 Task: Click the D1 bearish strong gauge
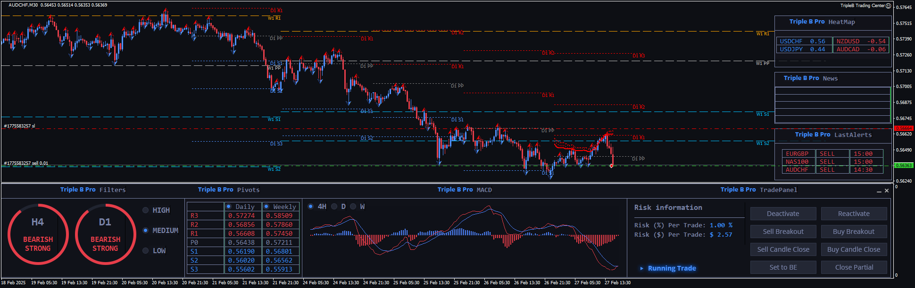(105, 234)
